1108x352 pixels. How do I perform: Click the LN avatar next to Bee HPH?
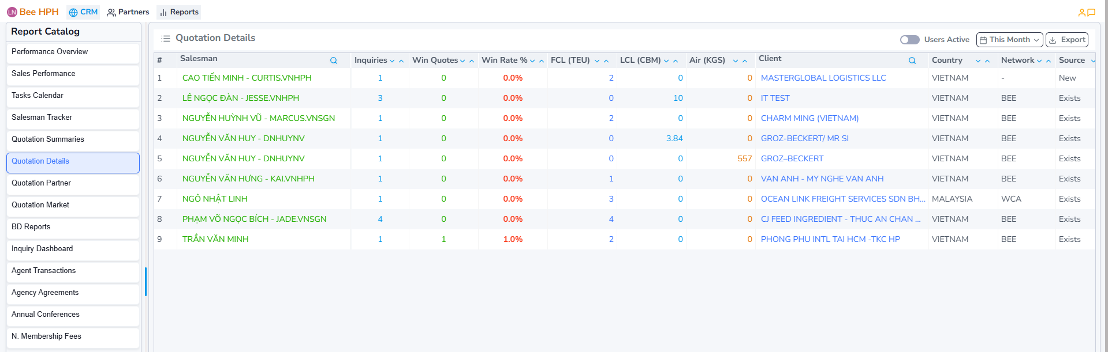[x=12, y=12]
